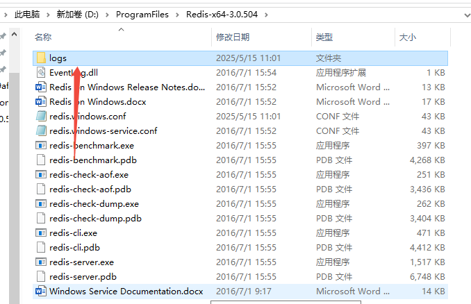Viewport: 471px width, 304px height.
Task: Click 应用程序扩展 type cell of EventLog.dll
Action: [x=341, y=72]
